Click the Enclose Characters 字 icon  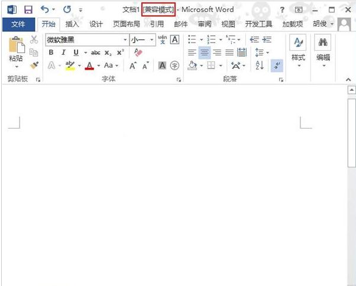pyautogui.click(x=174, y=65)
